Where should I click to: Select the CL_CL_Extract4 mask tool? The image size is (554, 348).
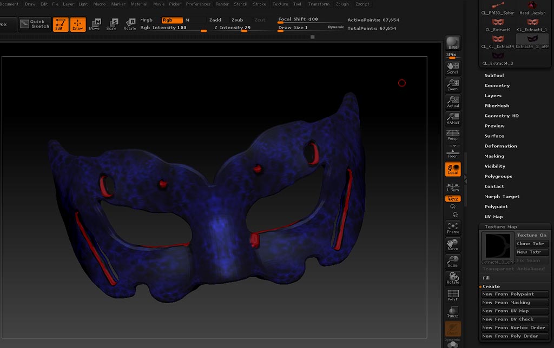coord(498,42)
